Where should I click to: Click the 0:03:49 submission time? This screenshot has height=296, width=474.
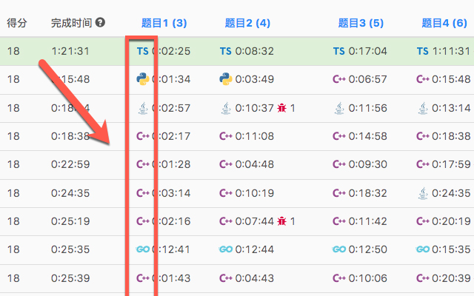(x=255, y=79)
